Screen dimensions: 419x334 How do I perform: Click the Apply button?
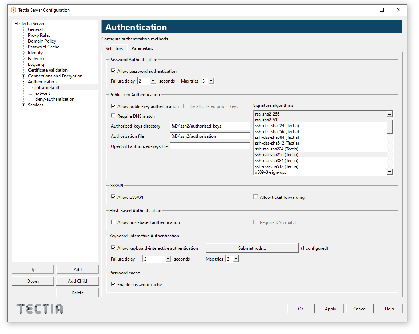click(331, 309)
